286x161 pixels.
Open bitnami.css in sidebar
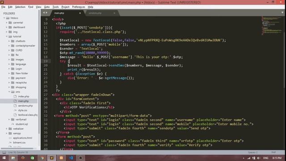[19, 142]
